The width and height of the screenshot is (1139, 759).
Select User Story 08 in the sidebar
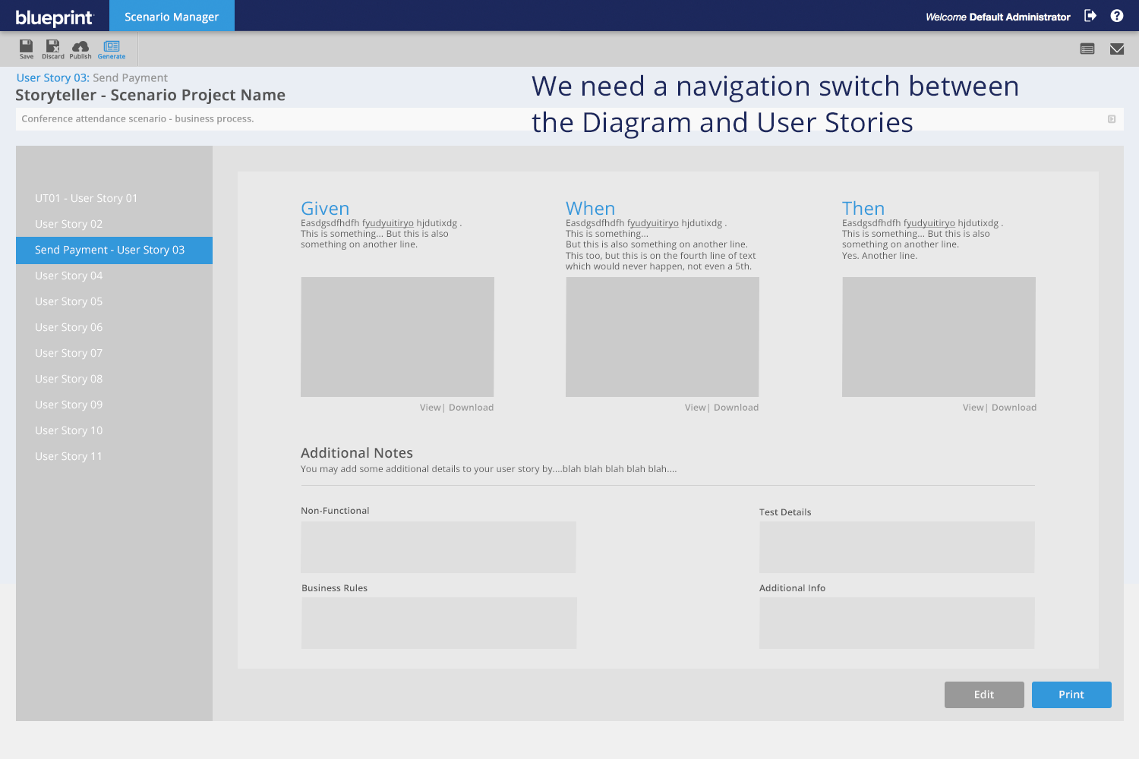[114, 379]
